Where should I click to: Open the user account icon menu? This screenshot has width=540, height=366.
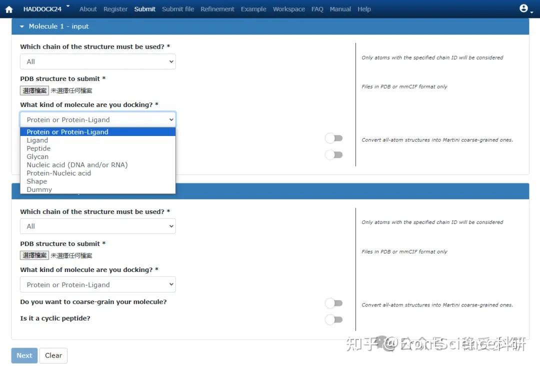pyautogui.click(x=523, y=8)
